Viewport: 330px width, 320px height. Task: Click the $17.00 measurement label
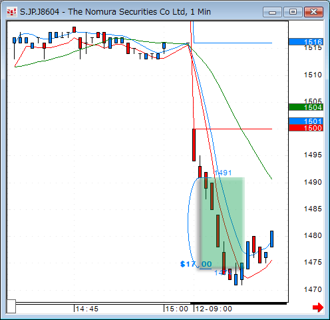[x=196, y=264]
